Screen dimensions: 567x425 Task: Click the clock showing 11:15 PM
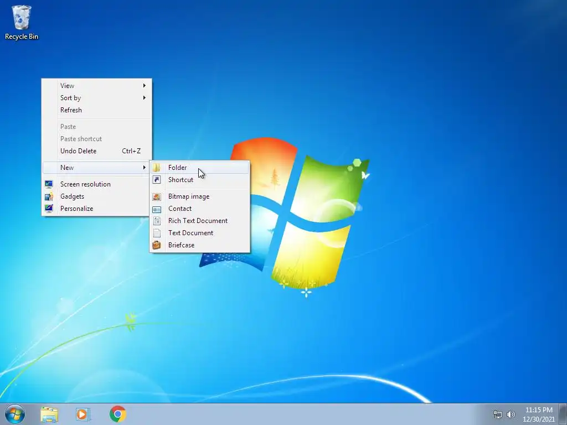tap(539, 410)
